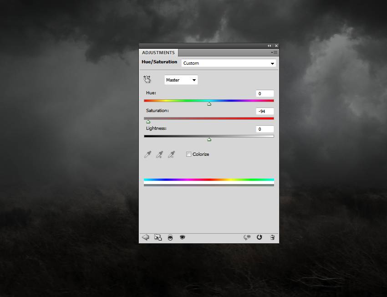Screen dimensions: 387x297
Task: Click the view previous state icon
Action: tap(247, 237)
